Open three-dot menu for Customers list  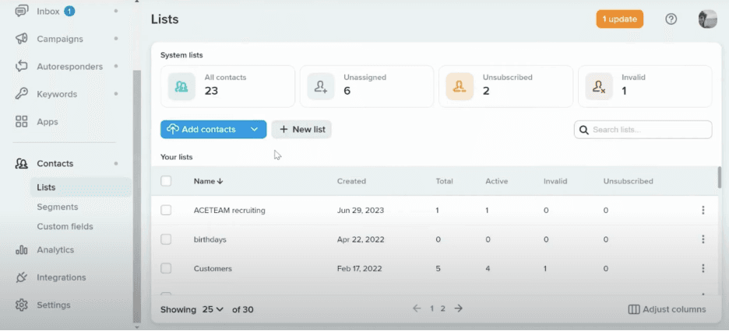tap(703, 268)
